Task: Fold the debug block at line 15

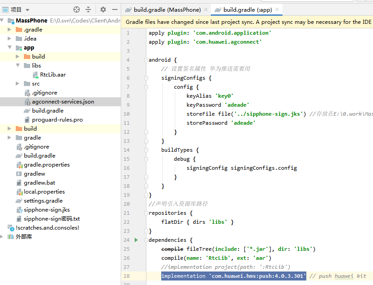Action: click(x=146, y=159)
